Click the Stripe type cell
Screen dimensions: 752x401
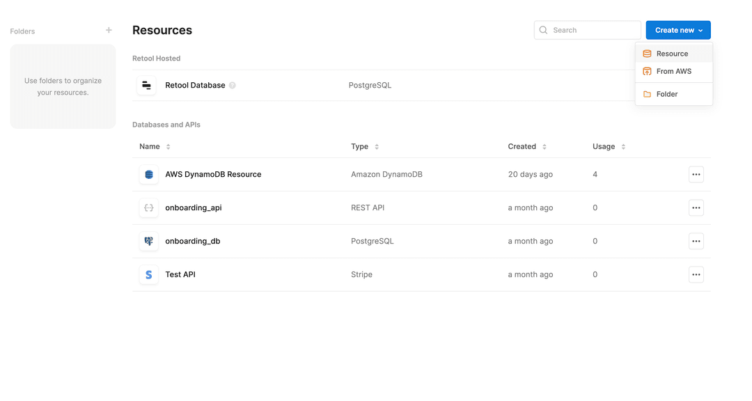point(361,274)
